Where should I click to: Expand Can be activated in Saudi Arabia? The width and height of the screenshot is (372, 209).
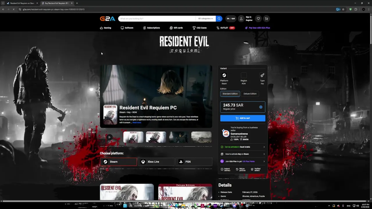pyautogui.click(x=243, y=147)
